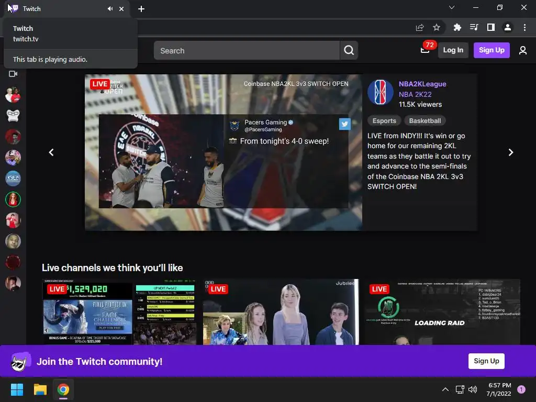The image size is (536, 402).
Task: Click the recommended channels camera icon
Action: 13,74
